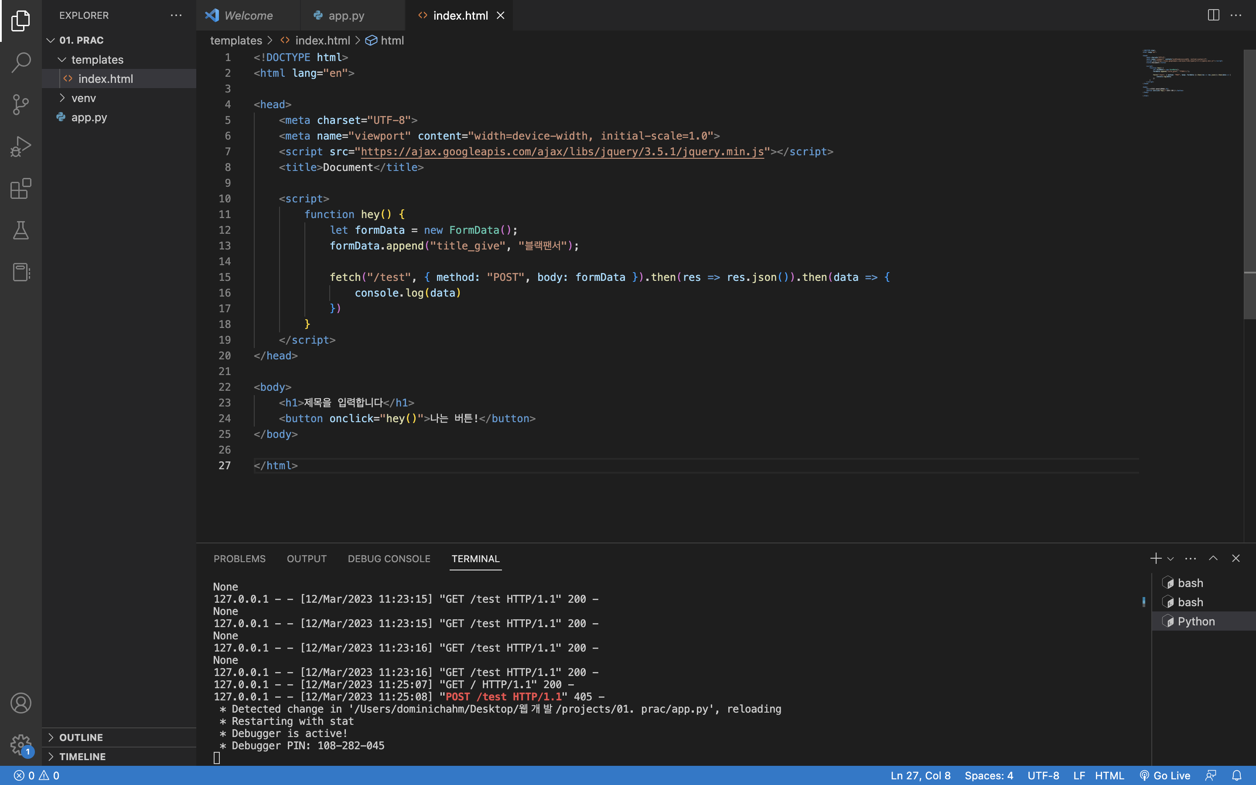This screenshot has height=785, width=1256.
Task: Open the Manage settings gear
Action: 21,745
